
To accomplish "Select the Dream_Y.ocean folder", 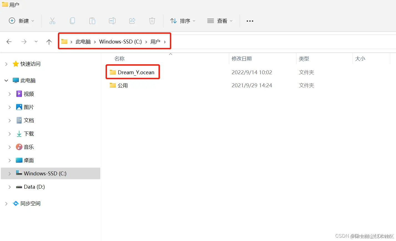I will point(136,72).
